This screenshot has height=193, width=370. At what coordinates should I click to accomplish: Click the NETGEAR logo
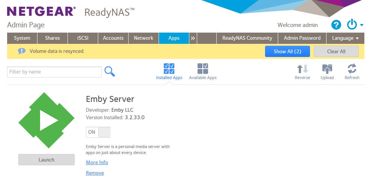(42, 11)
